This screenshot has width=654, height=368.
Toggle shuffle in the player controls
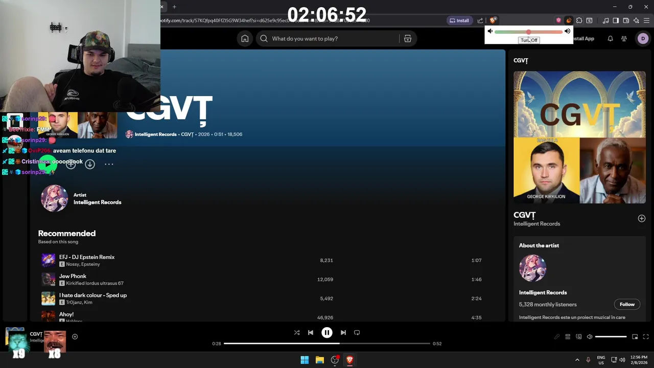tap(297, 332)
